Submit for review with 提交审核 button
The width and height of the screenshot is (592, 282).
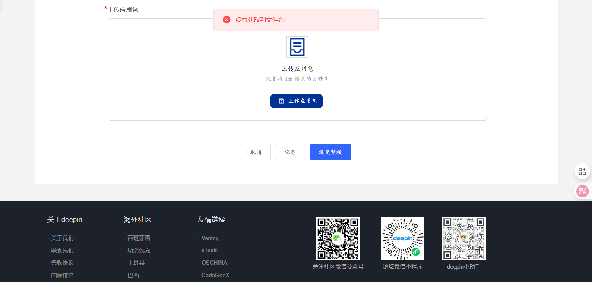coord(330,152)
